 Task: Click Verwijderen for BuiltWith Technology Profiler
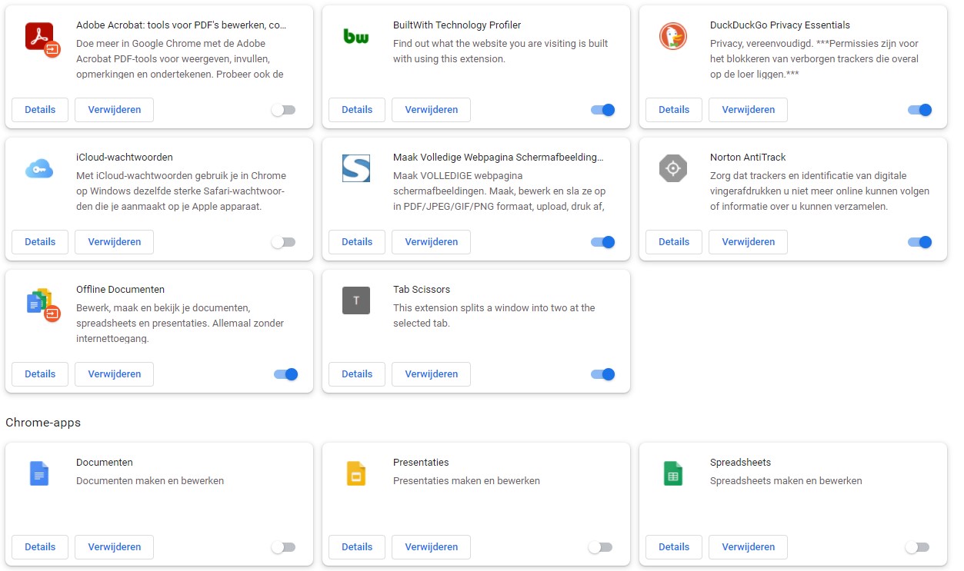(431, 110)
